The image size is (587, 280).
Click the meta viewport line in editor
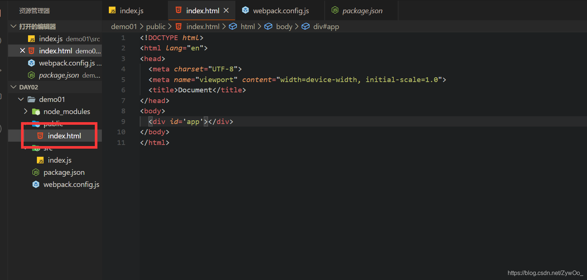(x=297, y=79)
